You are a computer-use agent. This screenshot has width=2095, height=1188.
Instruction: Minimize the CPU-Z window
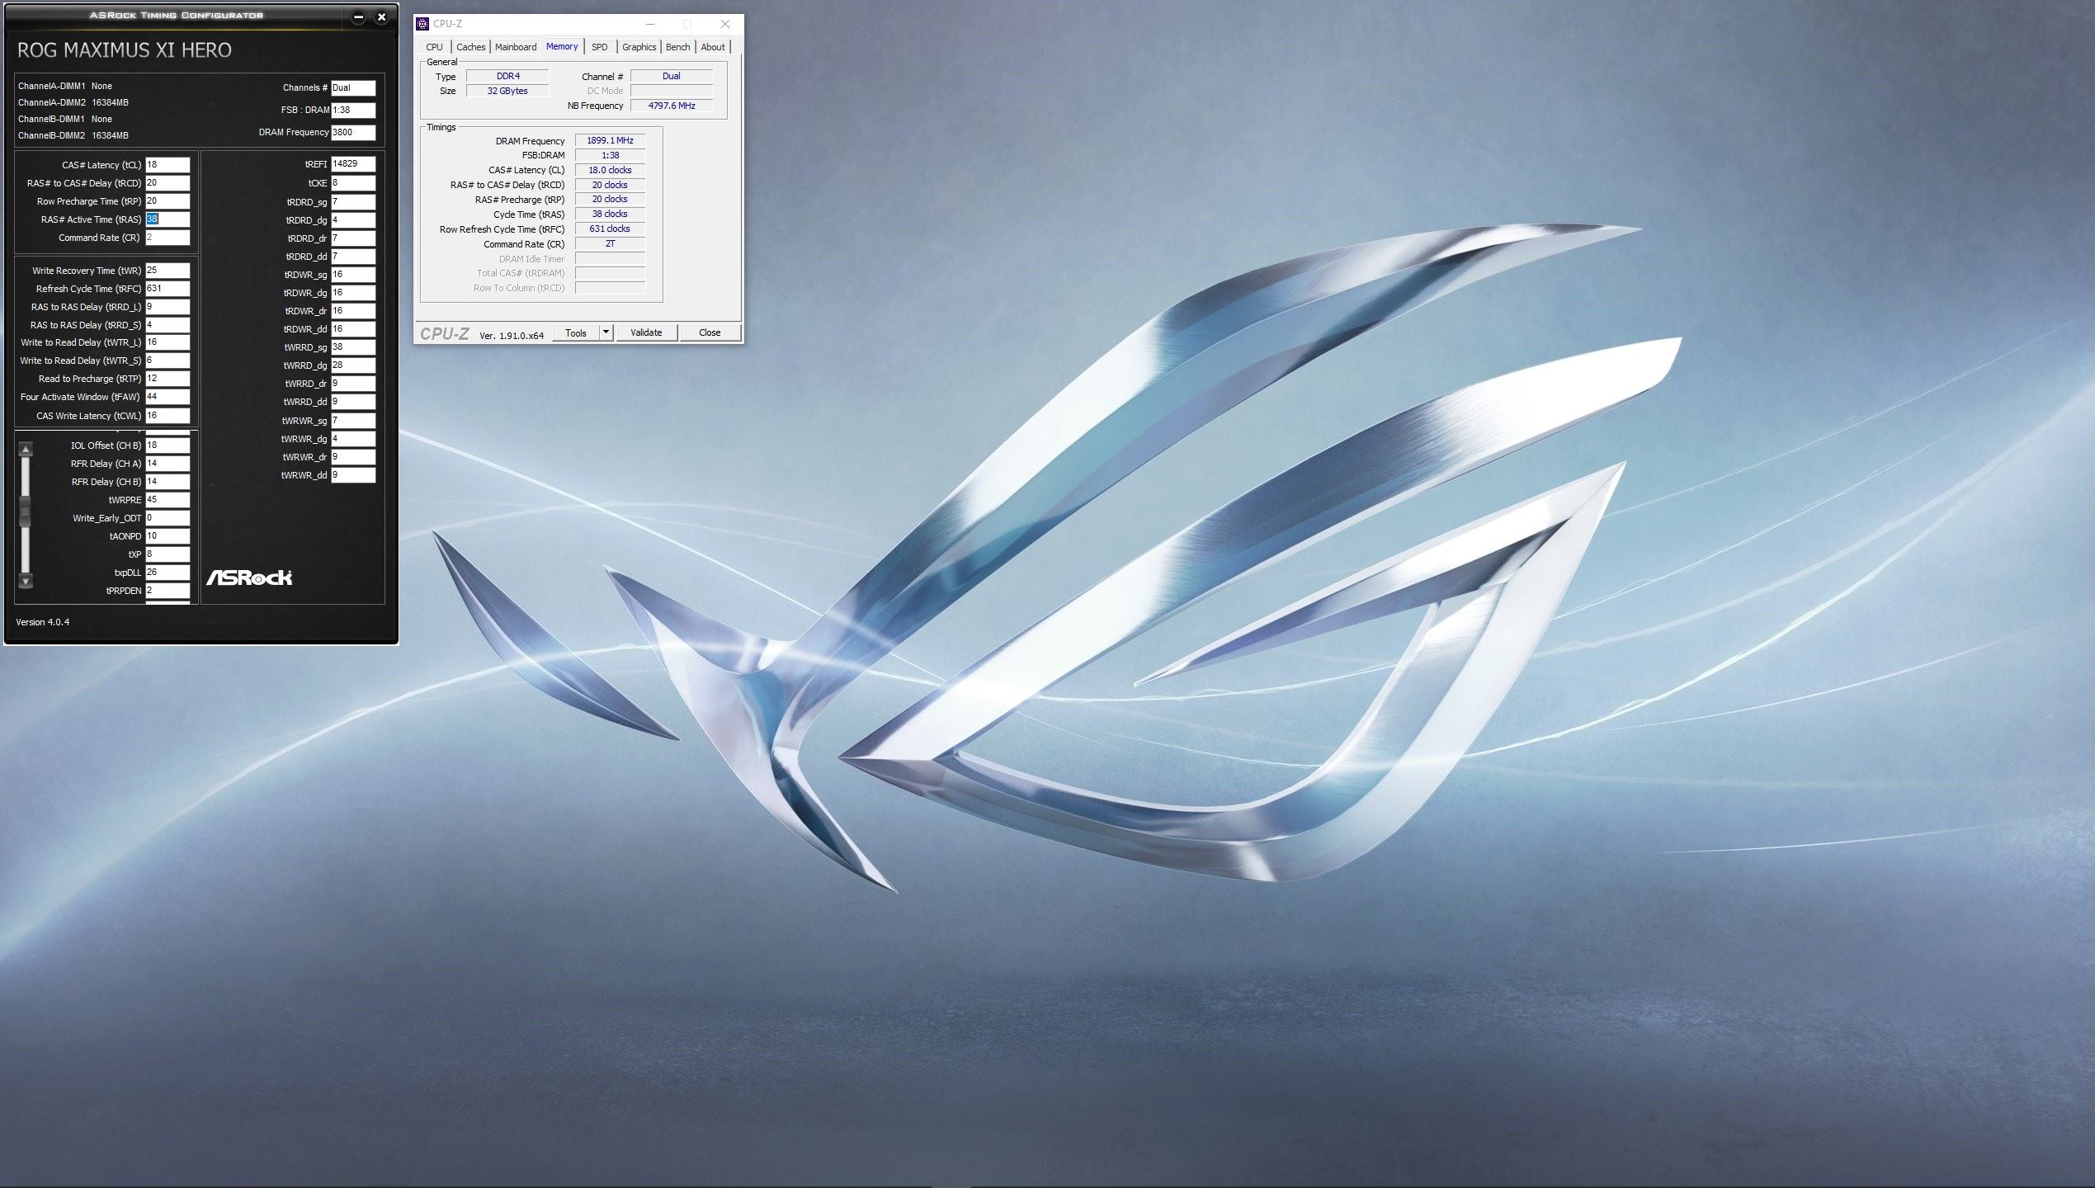[650, 24]
